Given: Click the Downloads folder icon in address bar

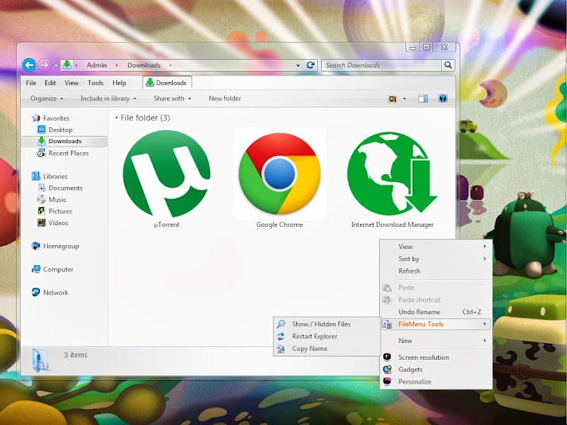Looking at the screenshot, I should click(67, 65).
